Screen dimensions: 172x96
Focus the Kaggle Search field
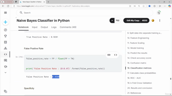84,13
